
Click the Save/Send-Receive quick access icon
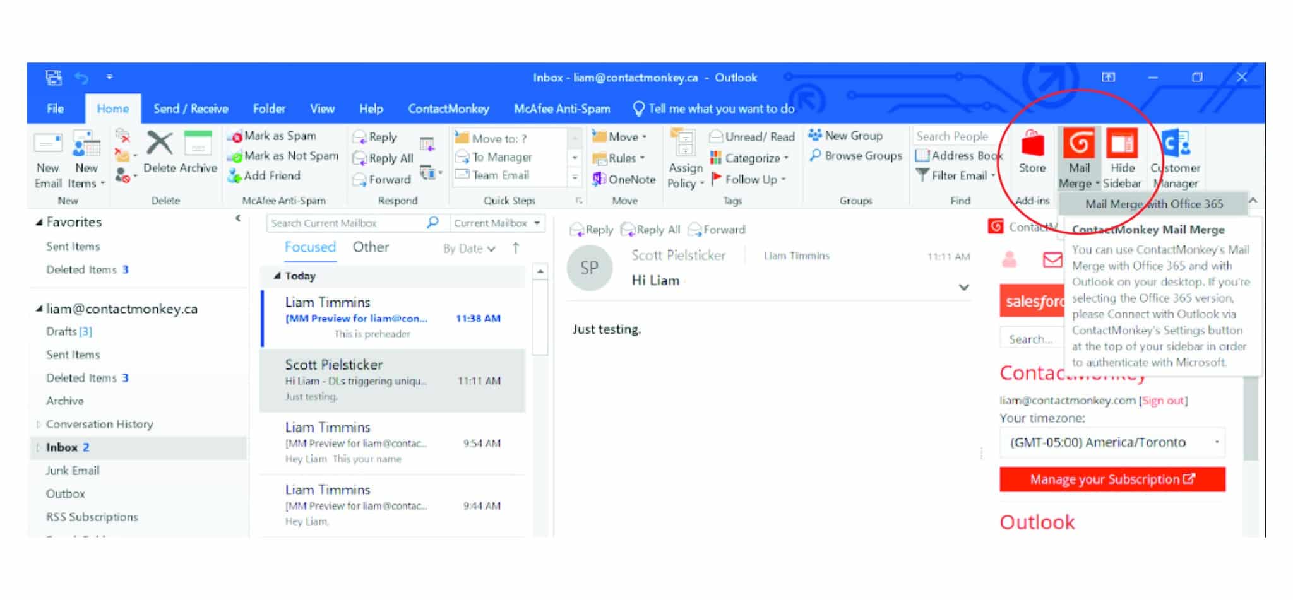click(54, 78)
